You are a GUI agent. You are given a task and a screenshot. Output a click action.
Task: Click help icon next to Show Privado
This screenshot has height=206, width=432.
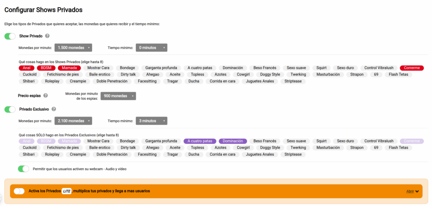click(x=48, y=36)
